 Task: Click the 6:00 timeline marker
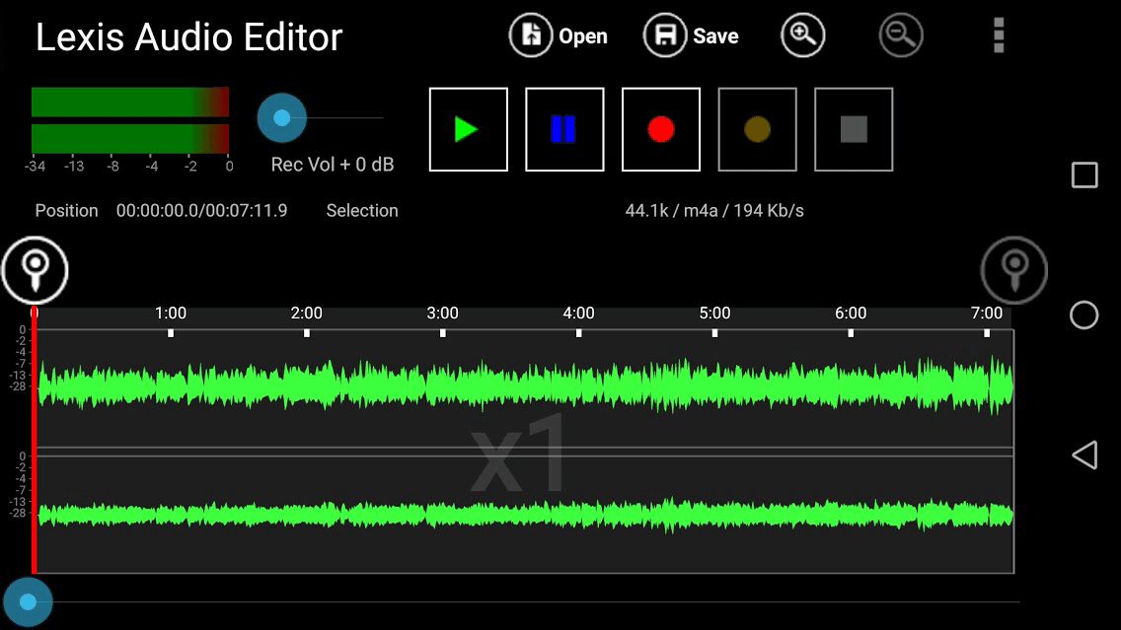pos(851,313)
